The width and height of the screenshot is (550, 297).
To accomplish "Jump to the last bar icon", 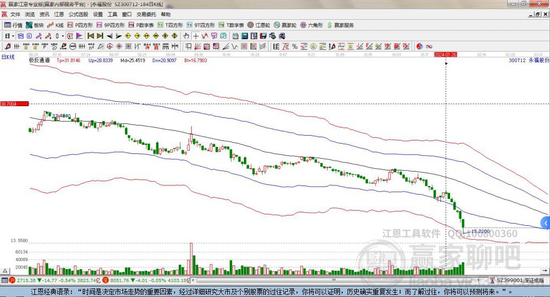I will pos(100,36).
